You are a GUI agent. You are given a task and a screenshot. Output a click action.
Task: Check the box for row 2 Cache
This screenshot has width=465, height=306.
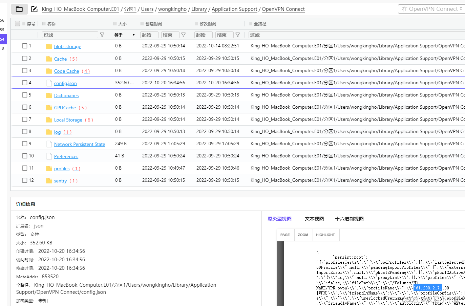pyautogui.click(x=25, y=58)
